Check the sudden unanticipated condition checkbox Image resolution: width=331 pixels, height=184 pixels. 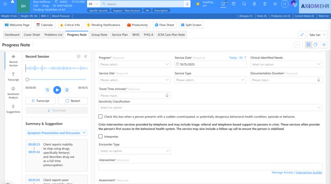[101, 116]
